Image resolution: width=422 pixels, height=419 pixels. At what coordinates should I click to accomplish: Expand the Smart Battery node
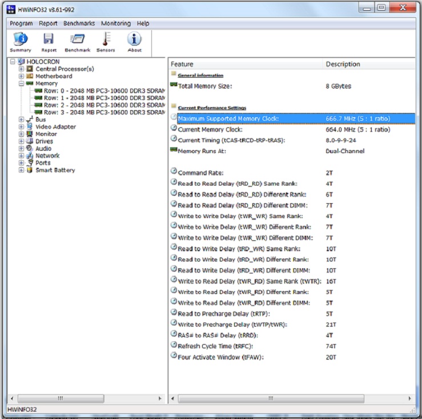pyautogui.click(x=21, y=170)
